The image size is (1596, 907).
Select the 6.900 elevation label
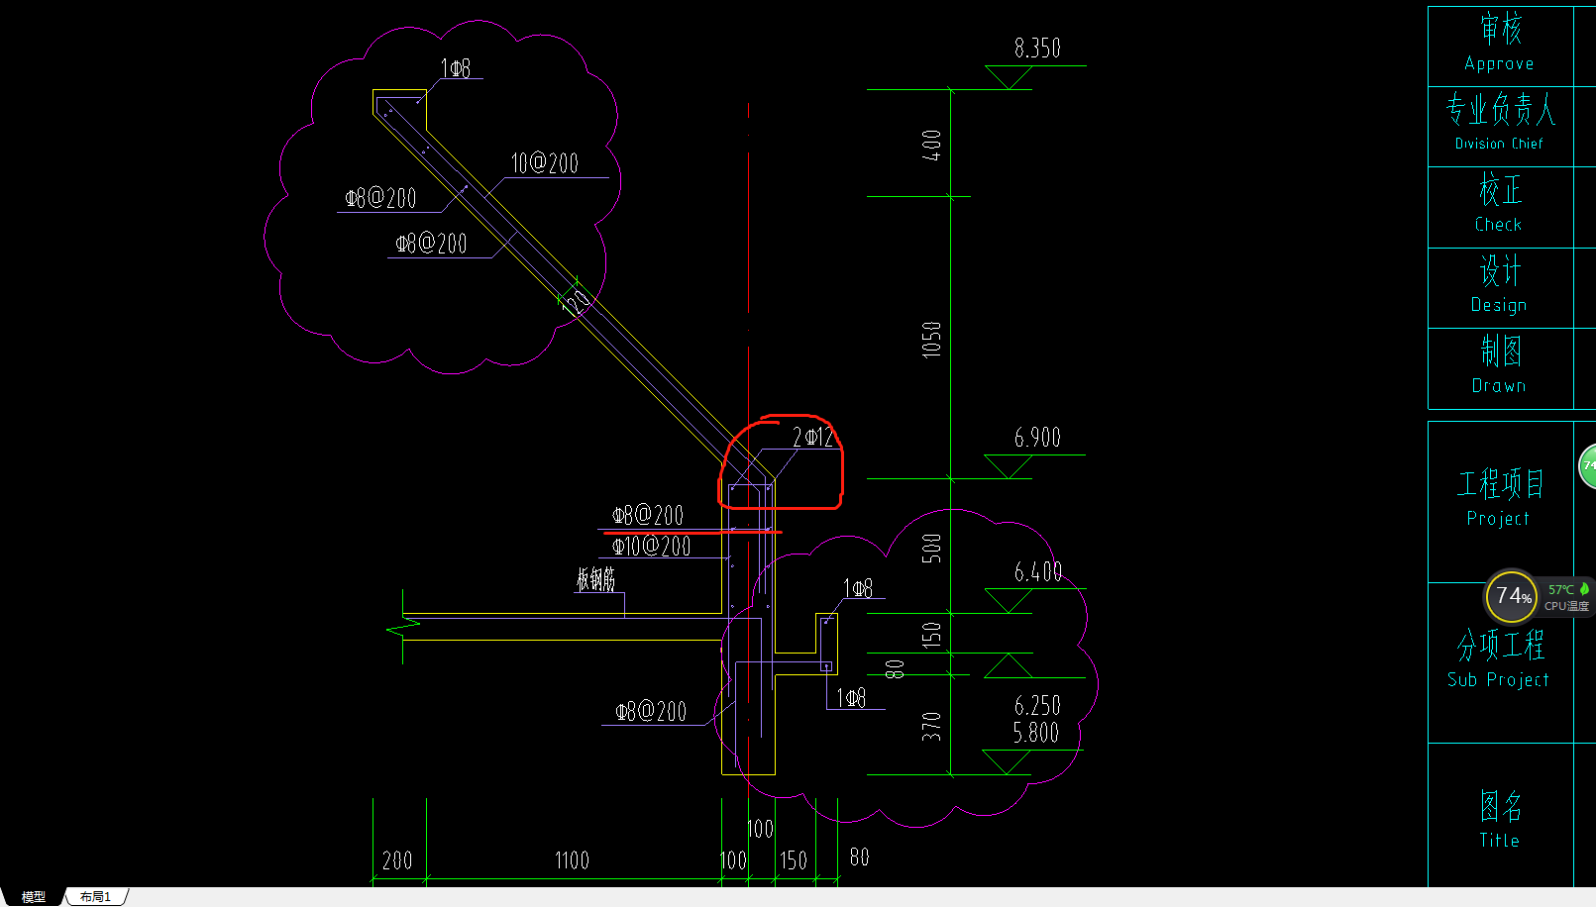pos(1037,438)
